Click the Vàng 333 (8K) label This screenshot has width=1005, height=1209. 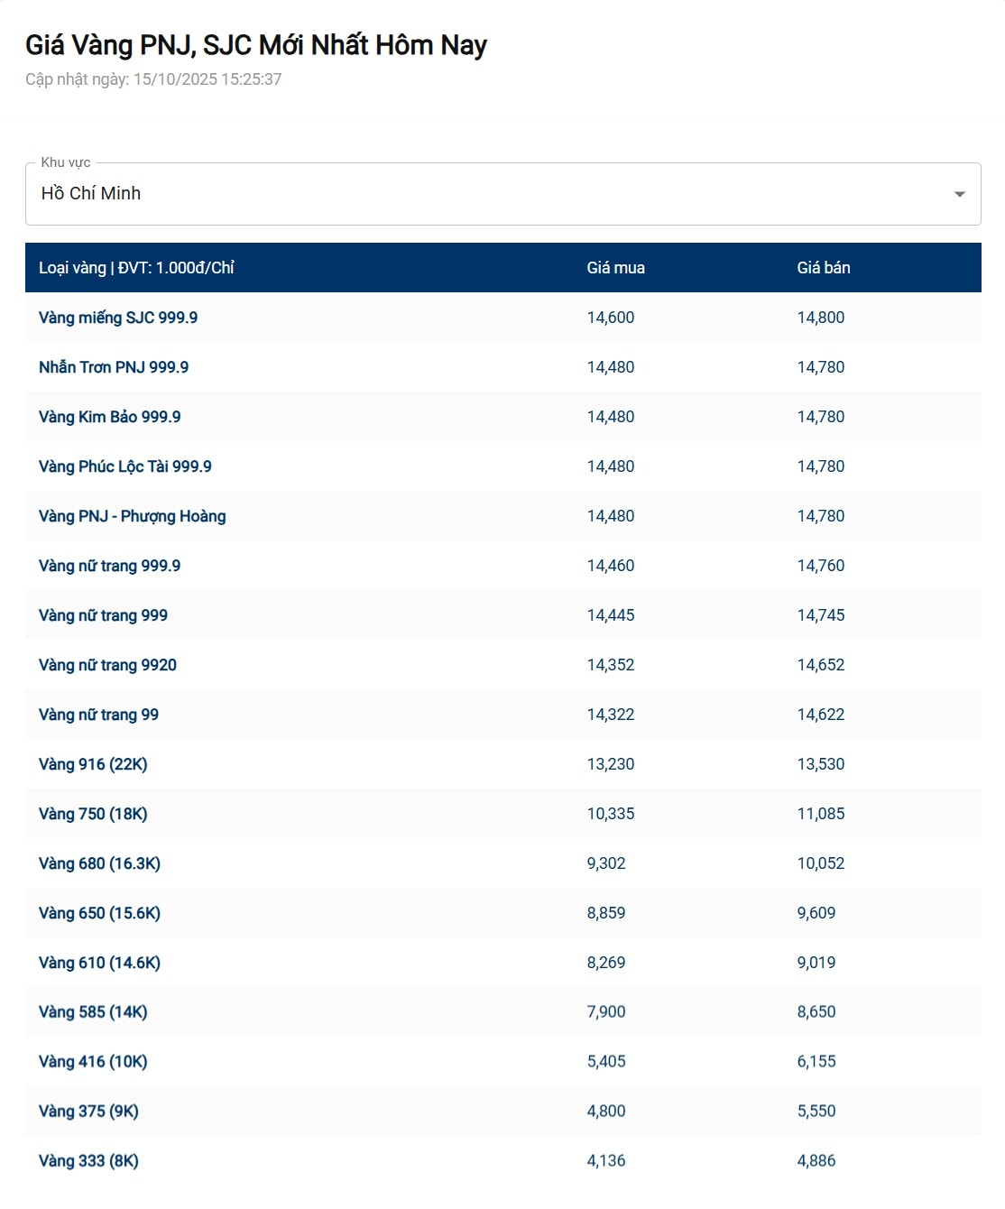(x=88, y=1161)
